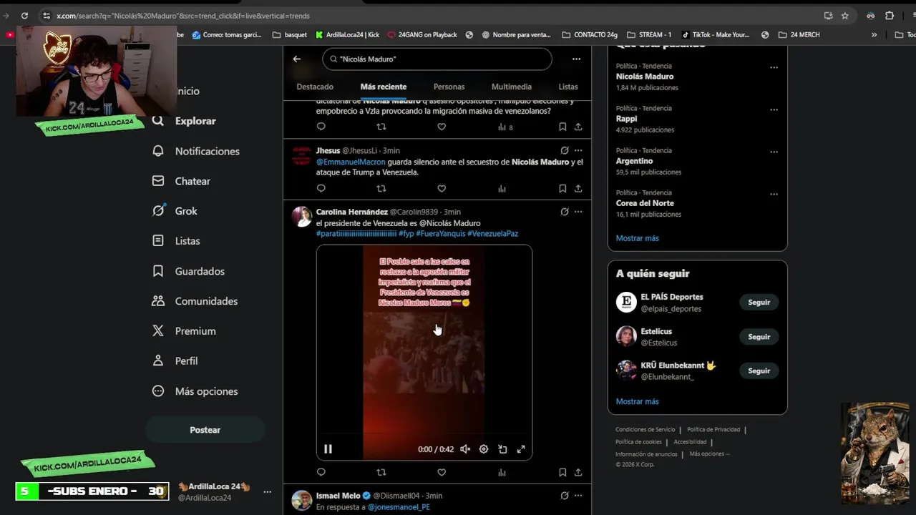Follow Estelicus
916x515 pixels.
point(759,337)
